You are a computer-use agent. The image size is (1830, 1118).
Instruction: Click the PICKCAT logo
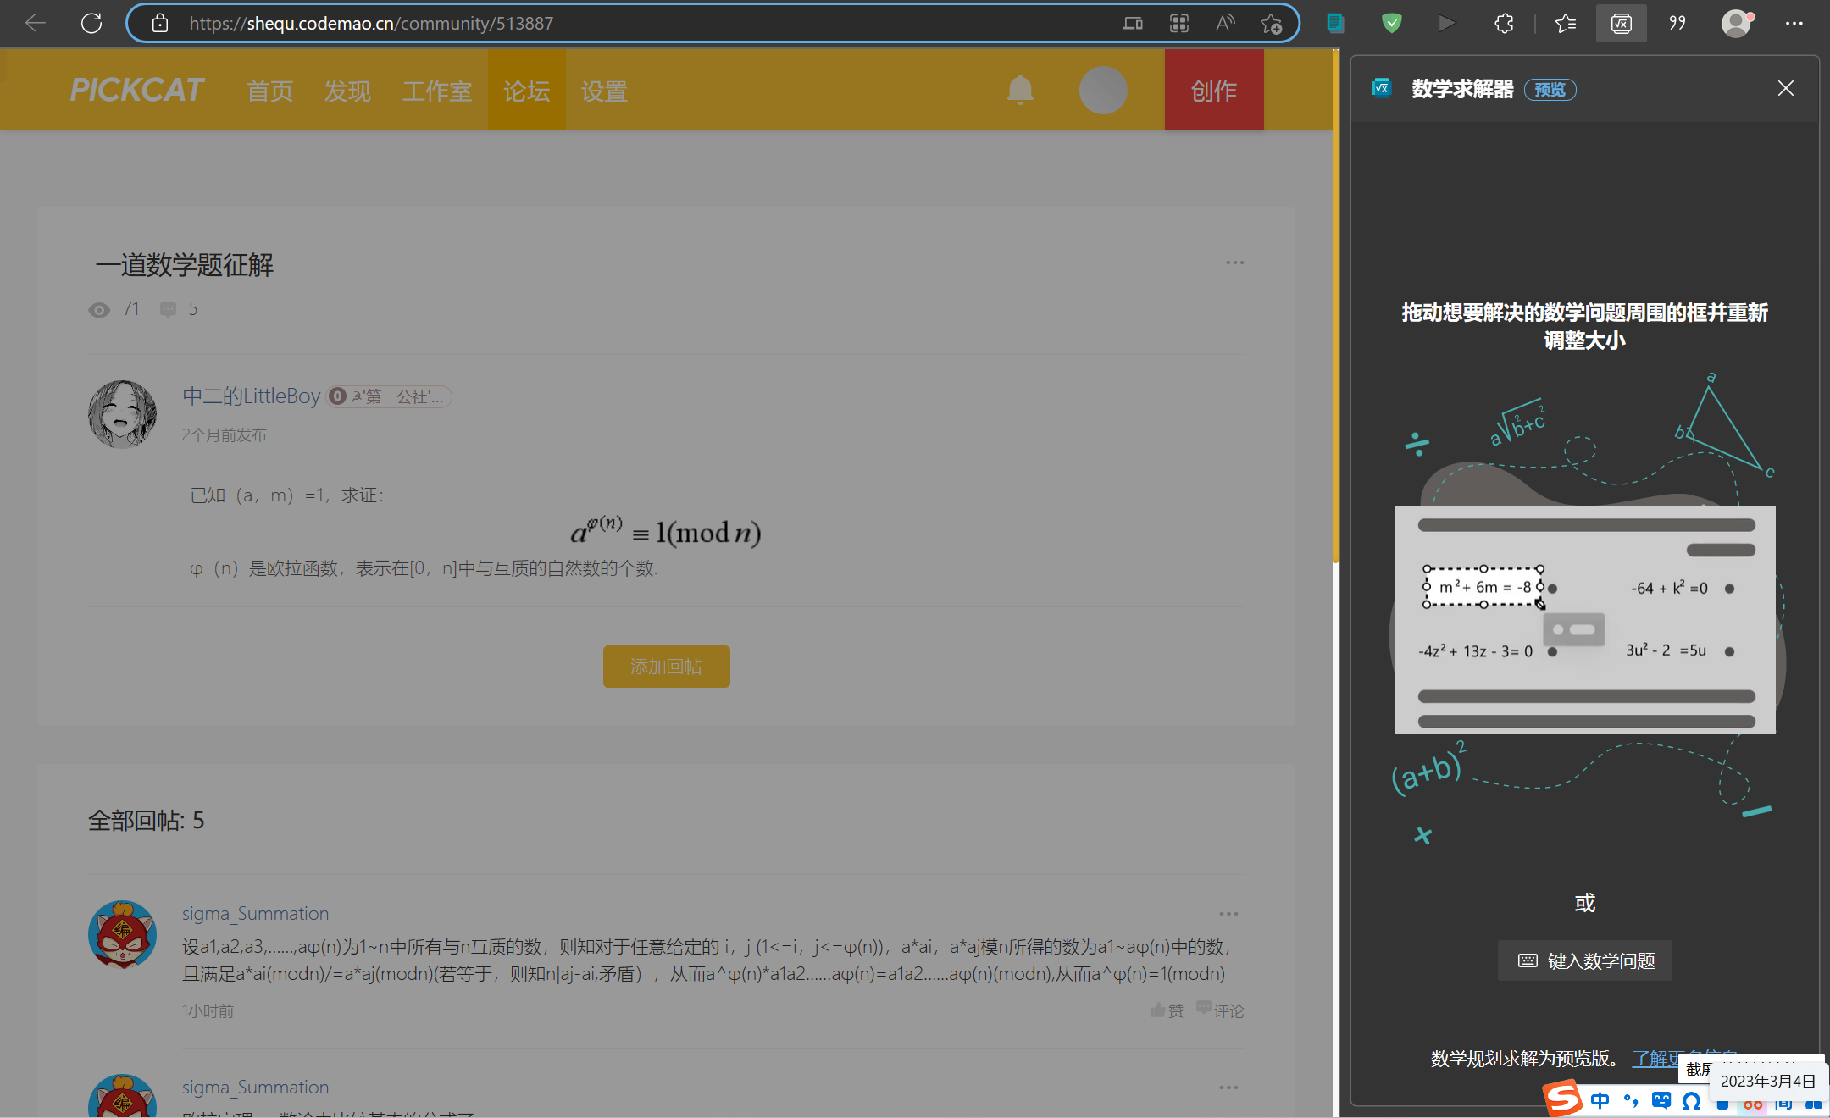tap(136, 90)
